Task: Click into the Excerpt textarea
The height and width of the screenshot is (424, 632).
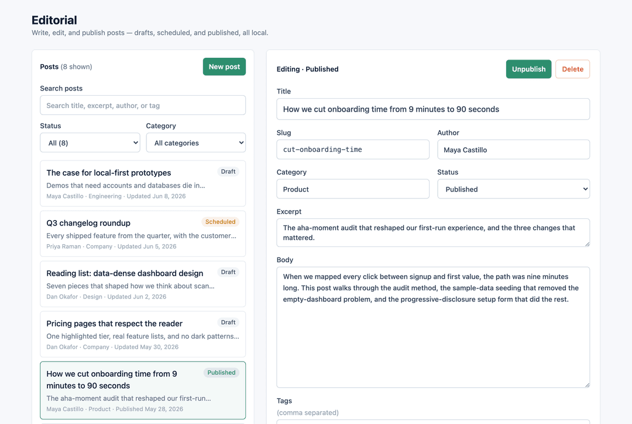Action: [x=433, y=232]
